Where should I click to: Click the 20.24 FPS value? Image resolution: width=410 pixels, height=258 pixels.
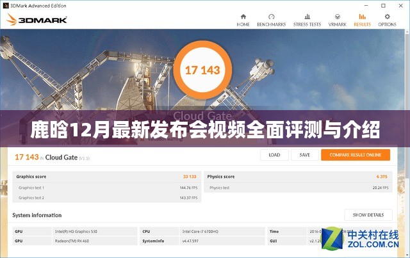point(381,188)
